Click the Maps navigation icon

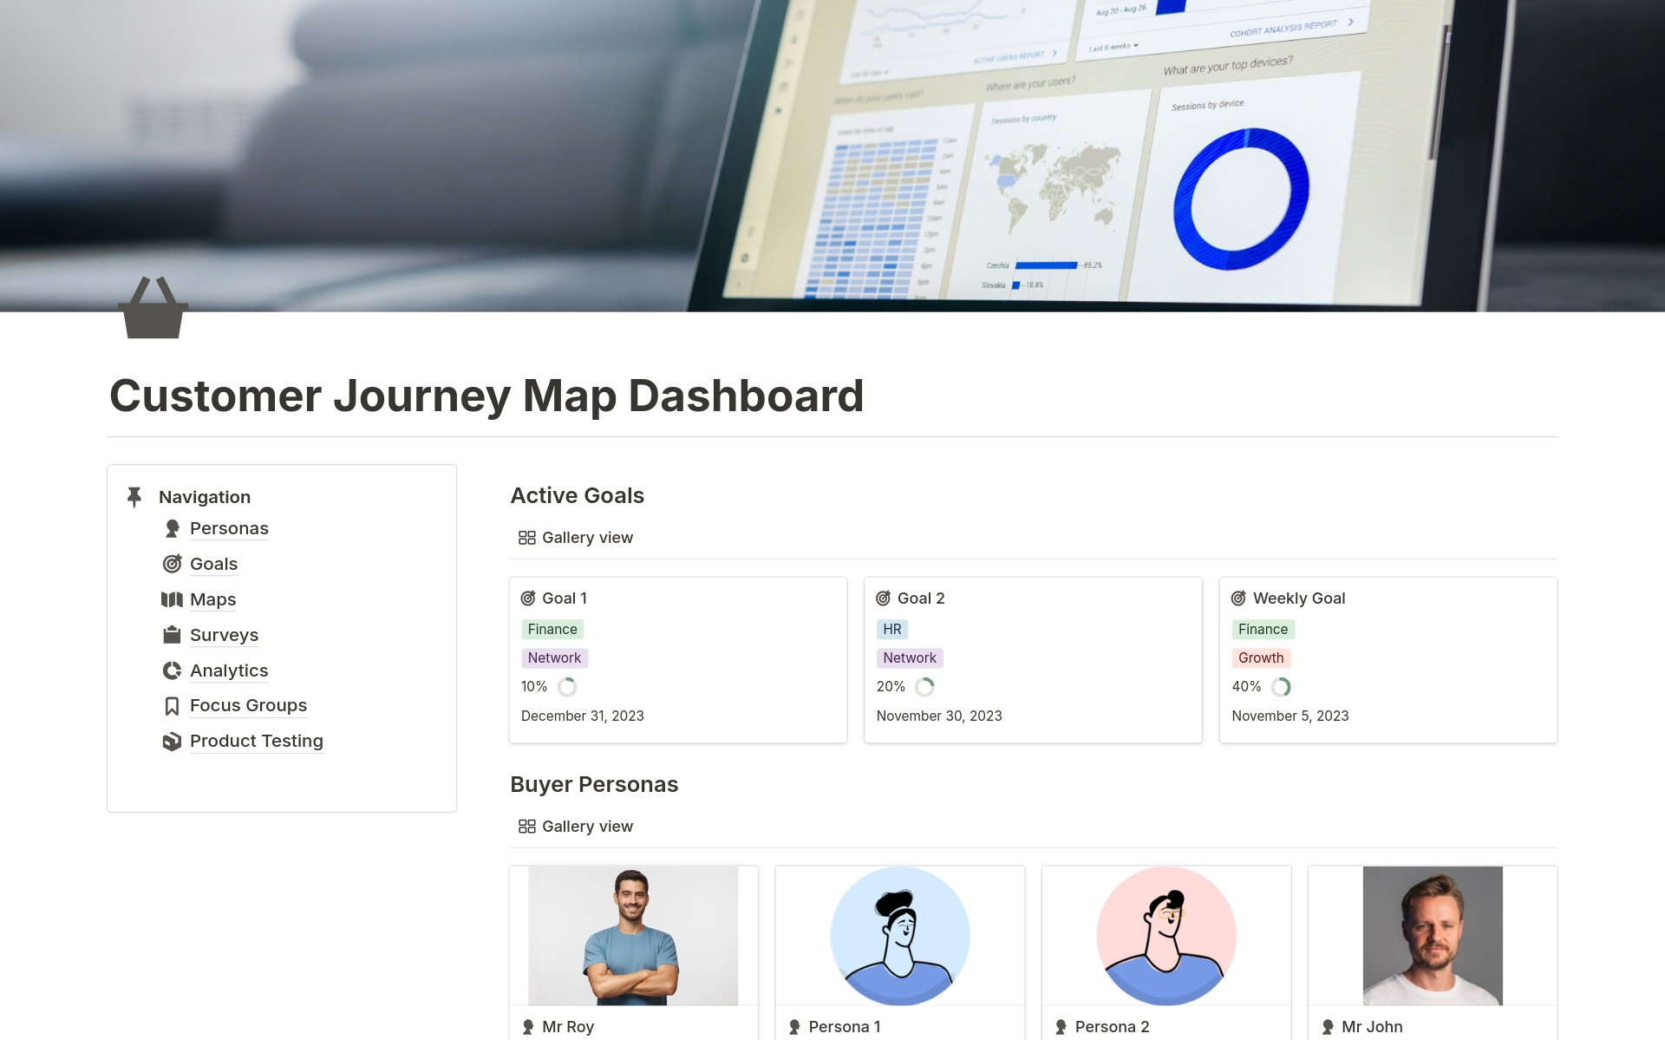click(x=172, y=598)
